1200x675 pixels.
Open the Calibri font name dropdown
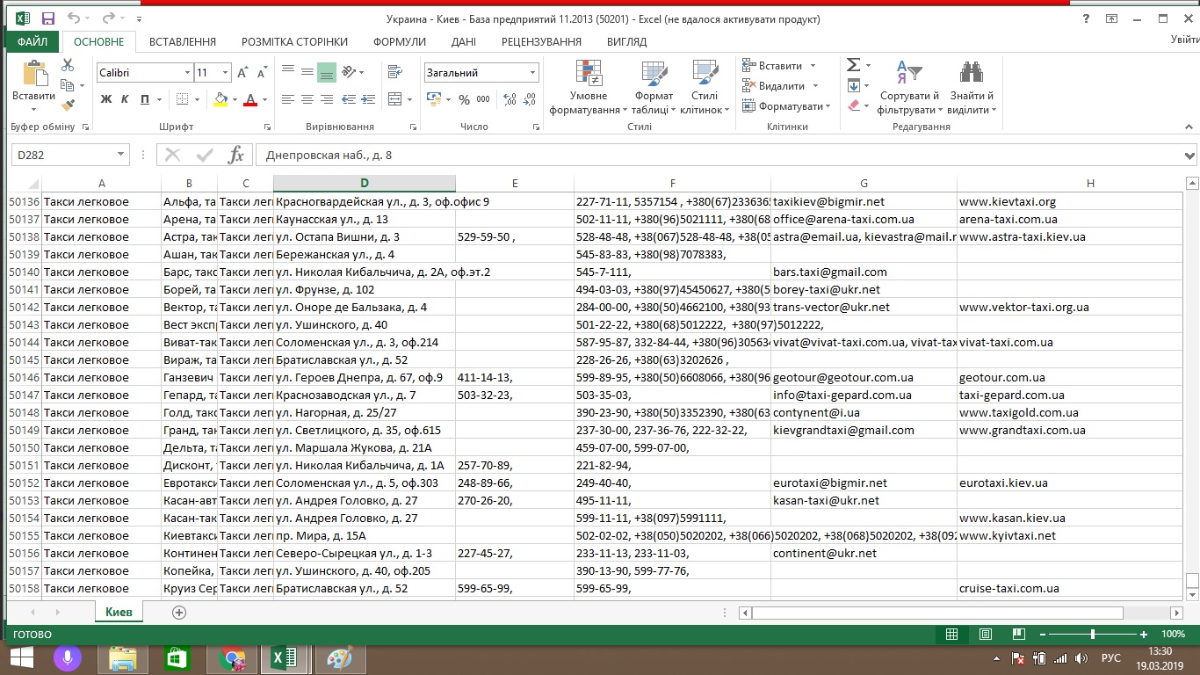[187, 73]
